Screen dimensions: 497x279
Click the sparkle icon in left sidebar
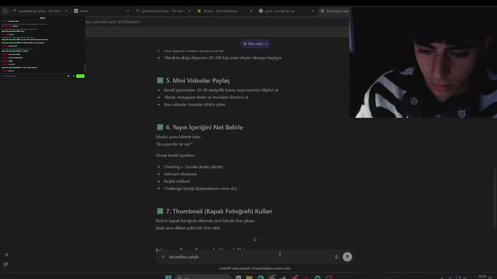(x=7, y=255)
